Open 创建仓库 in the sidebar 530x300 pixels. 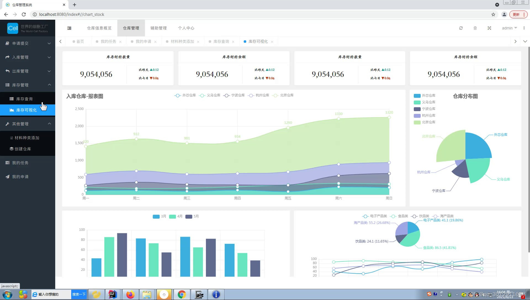28,149
